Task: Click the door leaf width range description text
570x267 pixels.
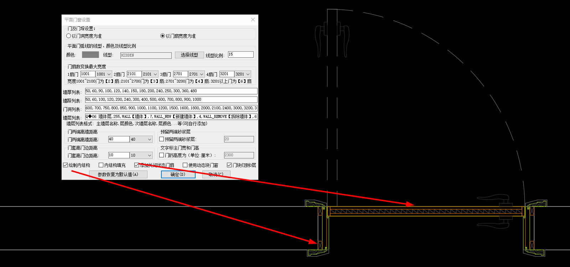Action: pyautogui.click(x=160, y=82)
